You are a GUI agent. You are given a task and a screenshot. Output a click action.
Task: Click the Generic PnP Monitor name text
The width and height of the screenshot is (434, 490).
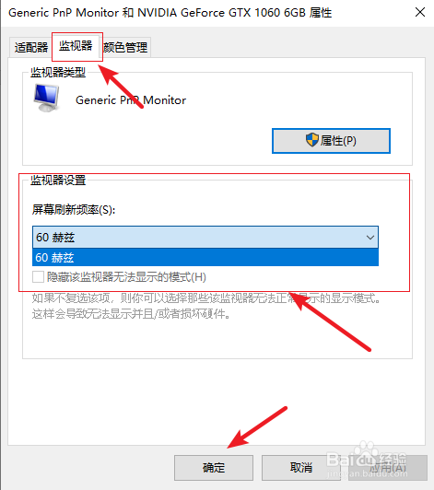point(131,100)
